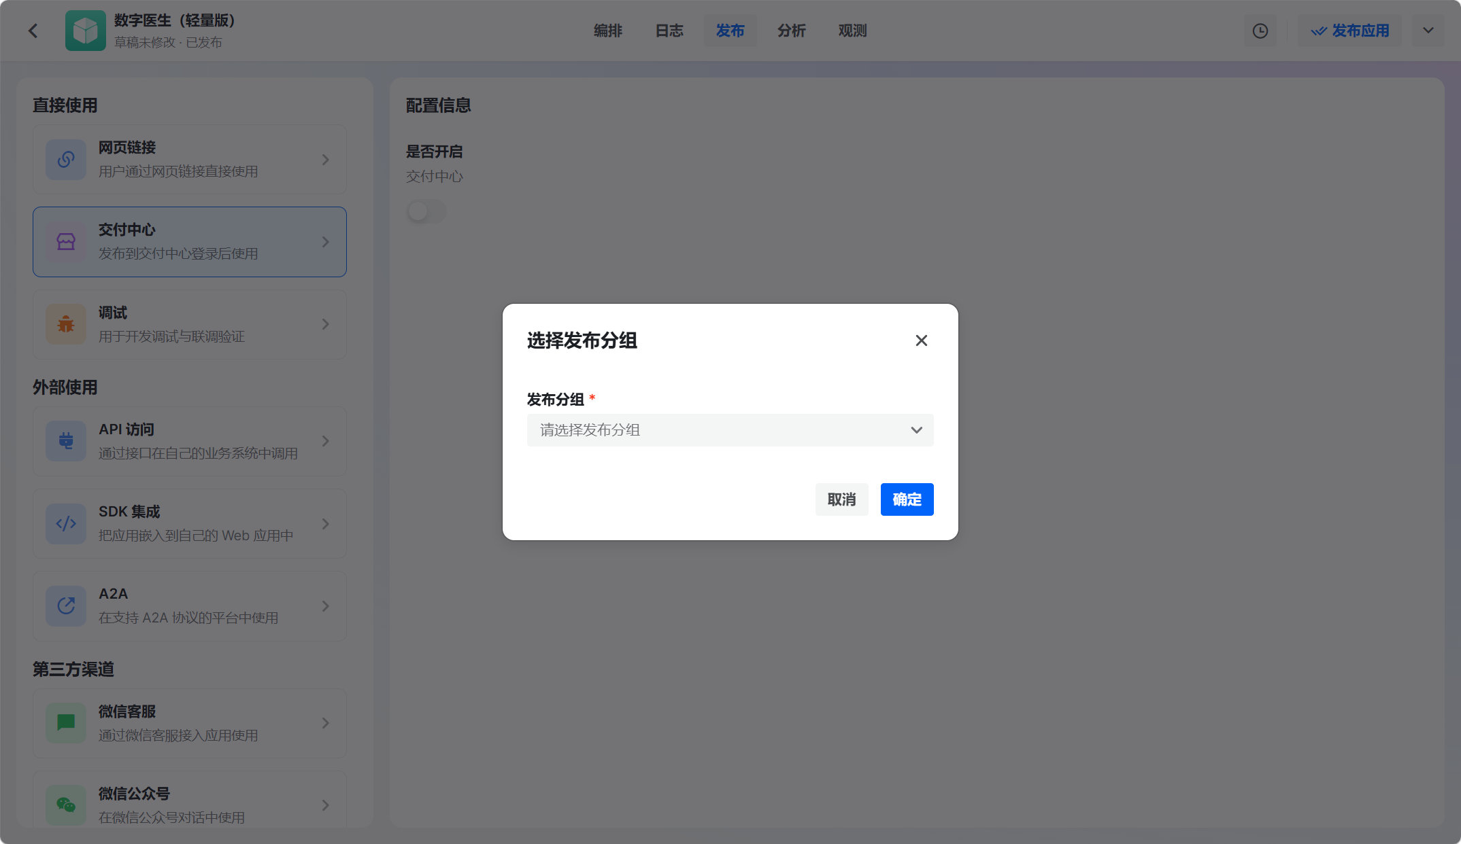Expand the 调试 row chevron
This screenshot has width=1461, height=844.
point(326,324)
